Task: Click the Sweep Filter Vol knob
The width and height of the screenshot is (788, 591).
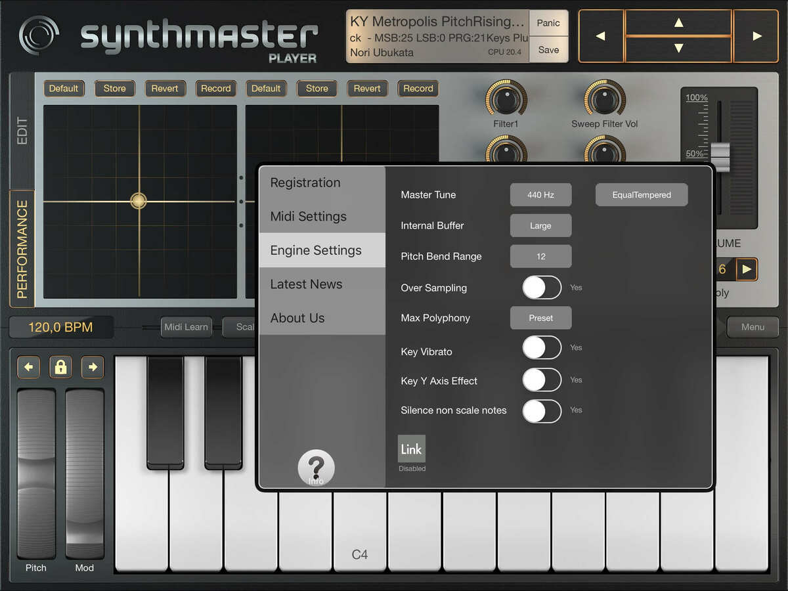Action: (604, 98)
